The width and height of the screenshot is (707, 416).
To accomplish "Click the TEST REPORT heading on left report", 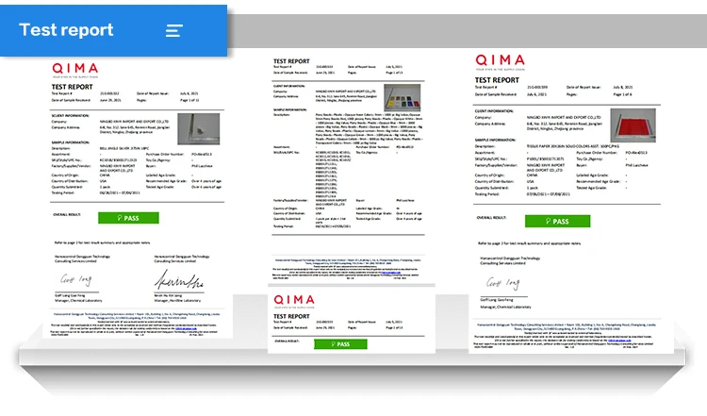I will click(x=73, y=87).
